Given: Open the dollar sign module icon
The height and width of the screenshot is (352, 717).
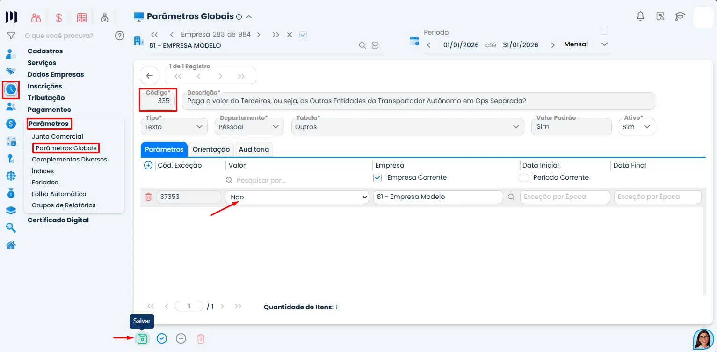Looking at the screenshot, I should tap(59, 18).
